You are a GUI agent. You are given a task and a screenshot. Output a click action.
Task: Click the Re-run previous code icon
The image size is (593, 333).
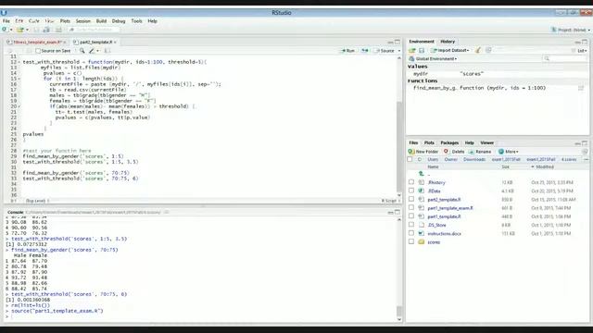pos(365,51)
